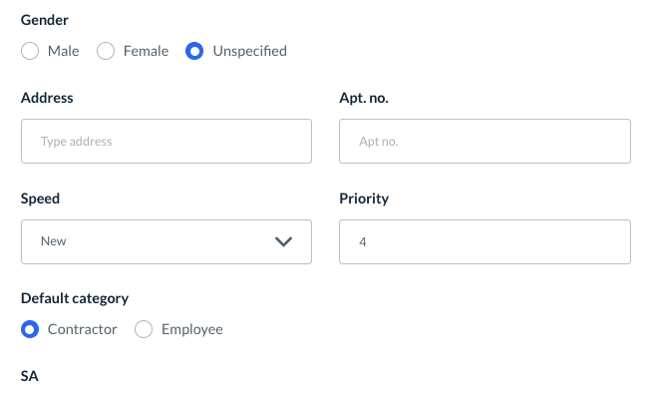
Task: Click the Unspecified gender radio circle
Action: [x=195, y=51]
